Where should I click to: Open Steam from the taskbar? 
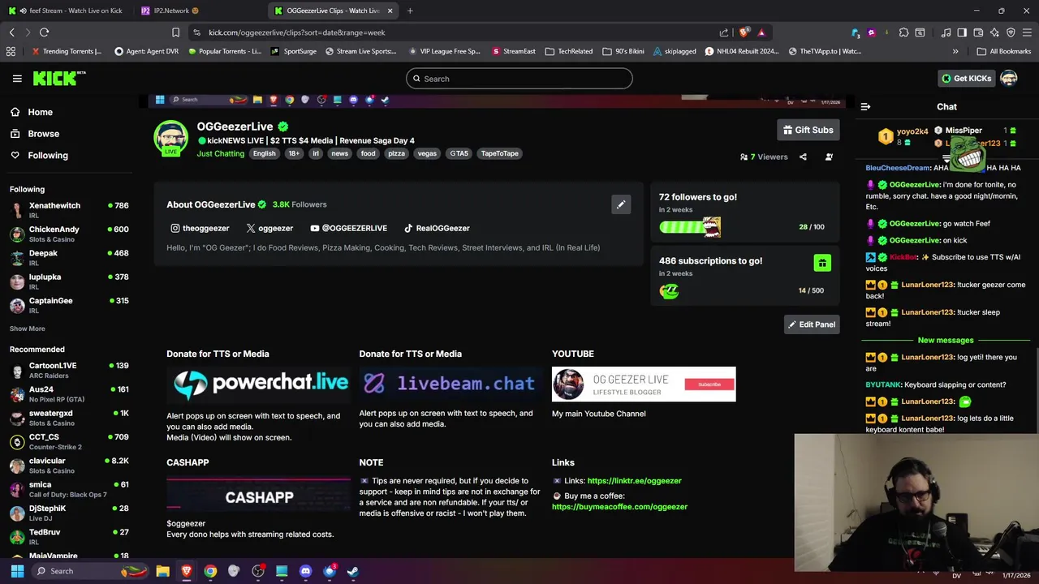(353, 571)
